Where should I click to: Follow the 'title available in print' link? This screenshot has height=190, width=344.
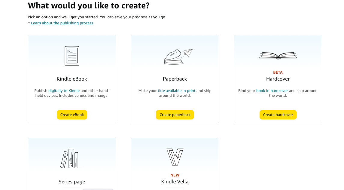176,91
